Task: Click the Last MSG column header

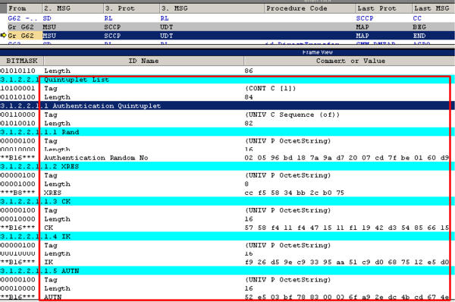Action: pos(434,8)
